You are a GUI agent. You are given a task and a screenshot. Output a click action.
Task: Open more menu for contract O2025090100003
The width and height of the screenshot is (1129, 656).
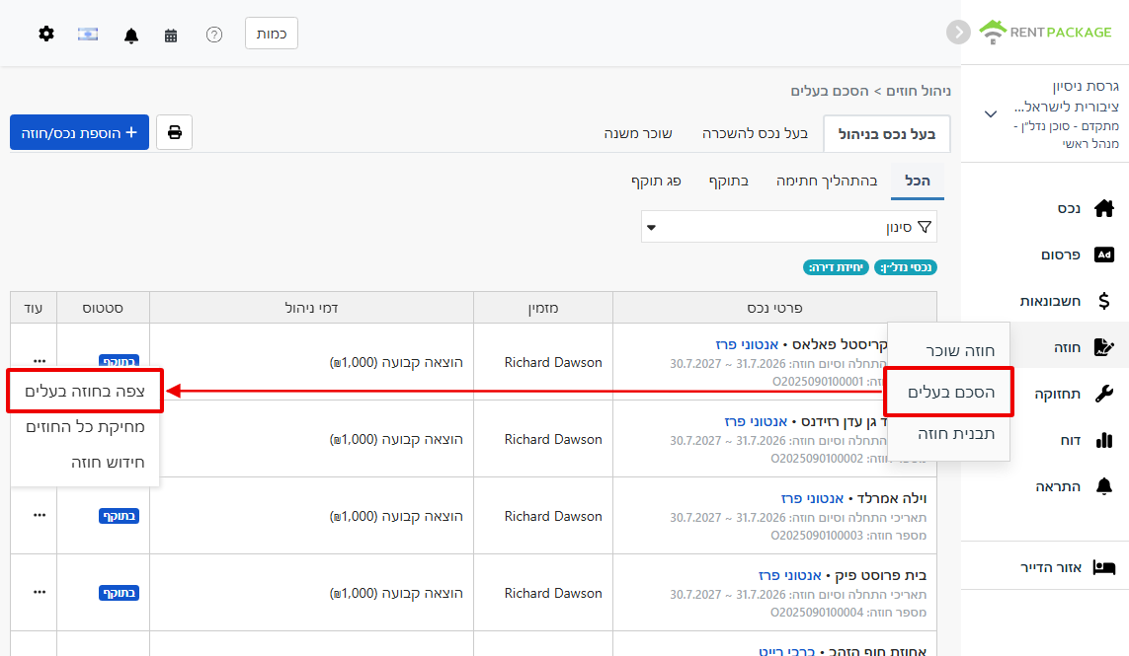(40, 515)
